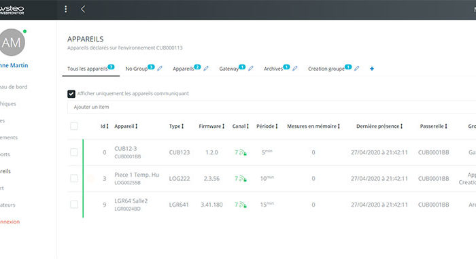Click the 10 min period value

pyautogui.click(x=267, y=178)
